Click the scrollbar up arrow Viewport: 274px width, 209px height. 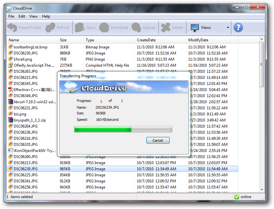pos(261,39)
